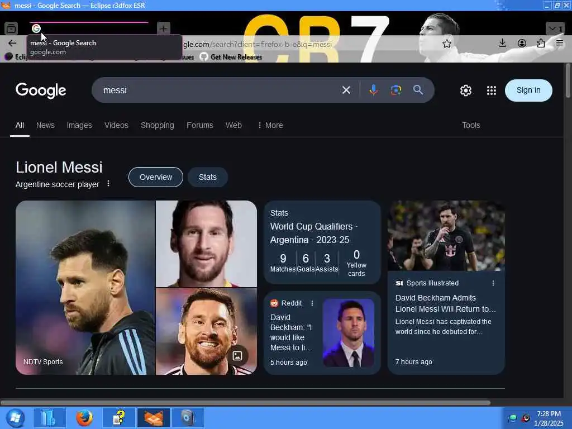This screenshot has width=572, height=429.
Task: Open the extensions puzzle icon
Action: coord(541,44)
